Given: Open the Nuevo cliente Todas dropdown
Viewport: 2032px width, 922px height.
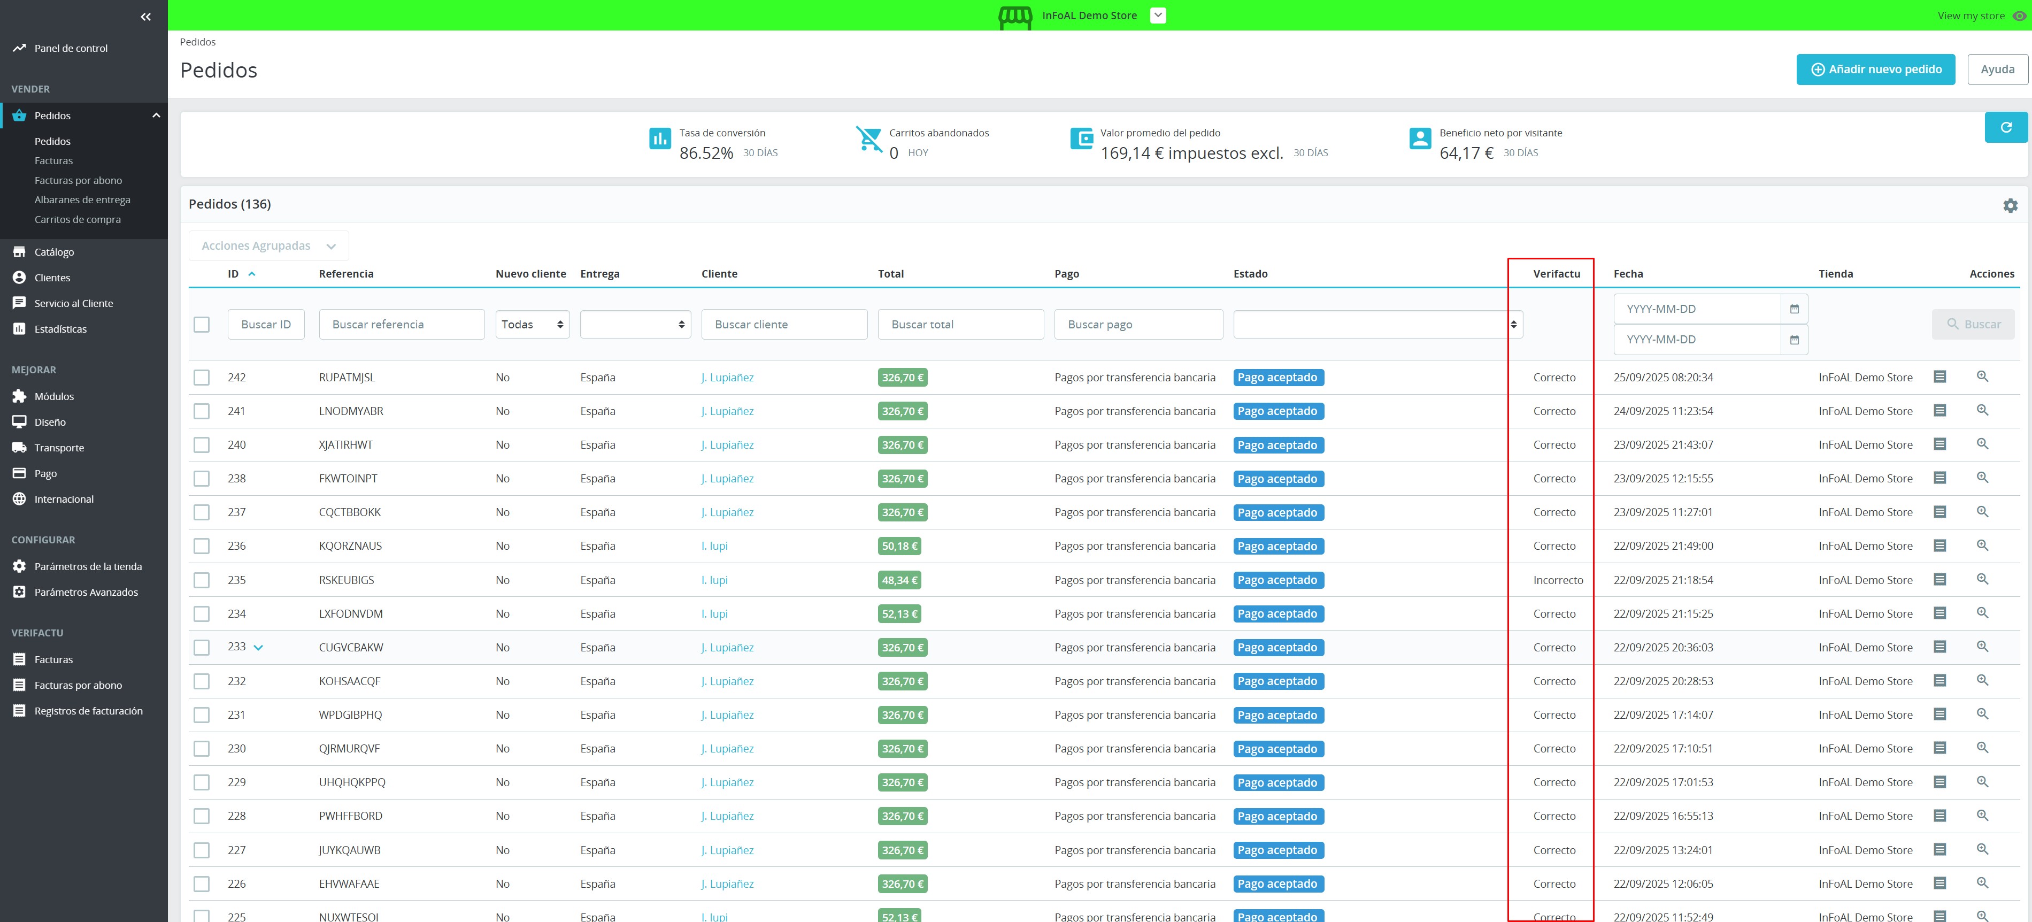Looking at the screenshot, I should pyautogui.click(x=533, y=324).
